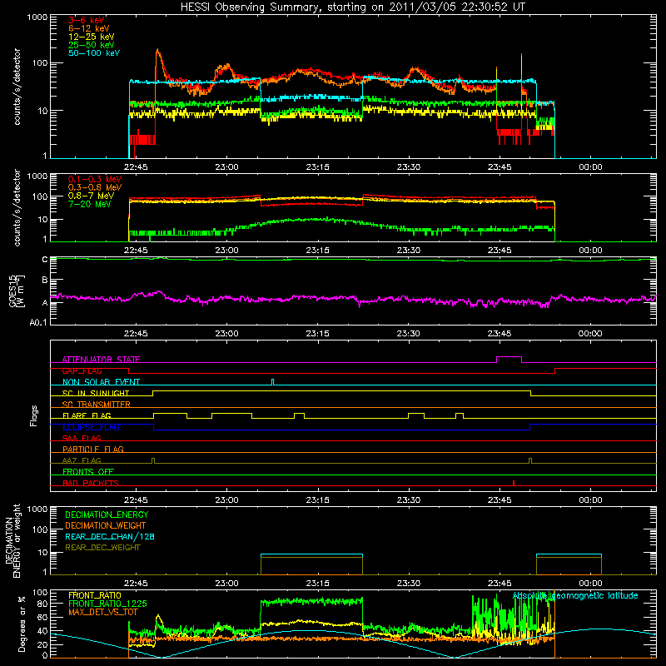Image resolution: width=666 pixels, height=666 pixels.
Task: Select the SC_IN_SUNLIGHT flag label
Action: tap(96, 393)
